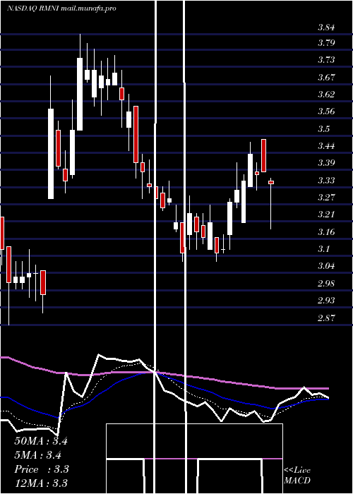Click the 3.27 price axis label
This screenshot has width=353, height=494.
pyautogui.click(x=326, y=197)
